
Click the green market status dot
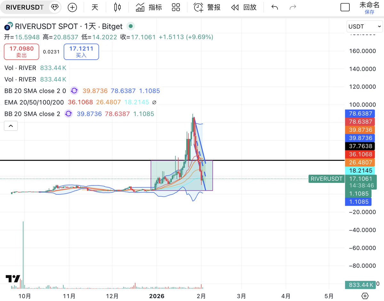pyautogui.click(x=131, y=26)
